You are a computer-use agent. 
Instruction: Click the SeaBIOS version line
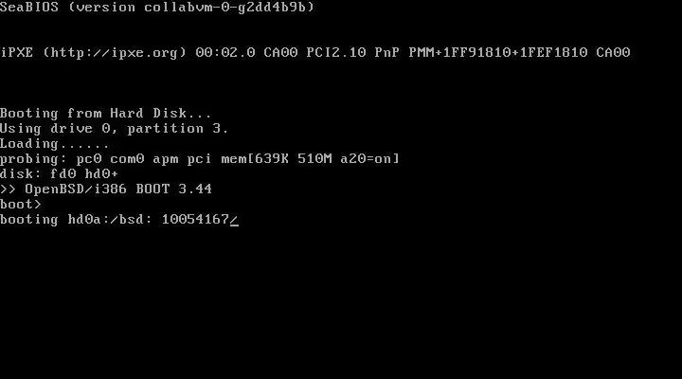(157, 7)
